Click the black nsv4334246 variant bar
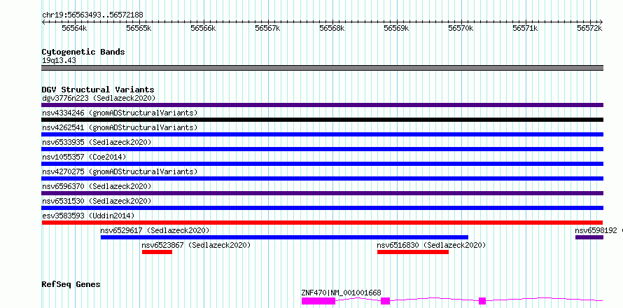The image size is (623, 308). click(x=322, y=120)
